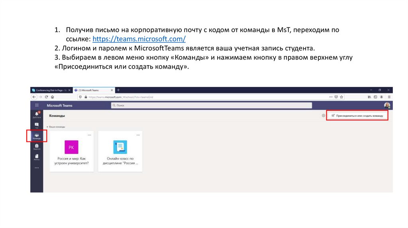Viewport: 408px width, 228px height.
Task: Open the app launcher grid icon
Action: (37, 105)
